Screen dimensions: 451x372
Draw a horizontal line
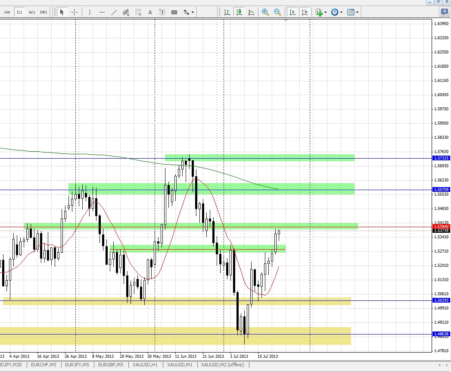(102, 12)
